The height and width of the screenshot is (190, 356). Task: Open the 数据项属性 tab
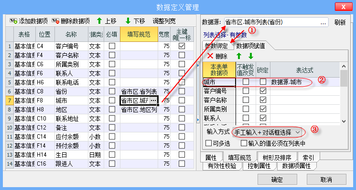296,166
